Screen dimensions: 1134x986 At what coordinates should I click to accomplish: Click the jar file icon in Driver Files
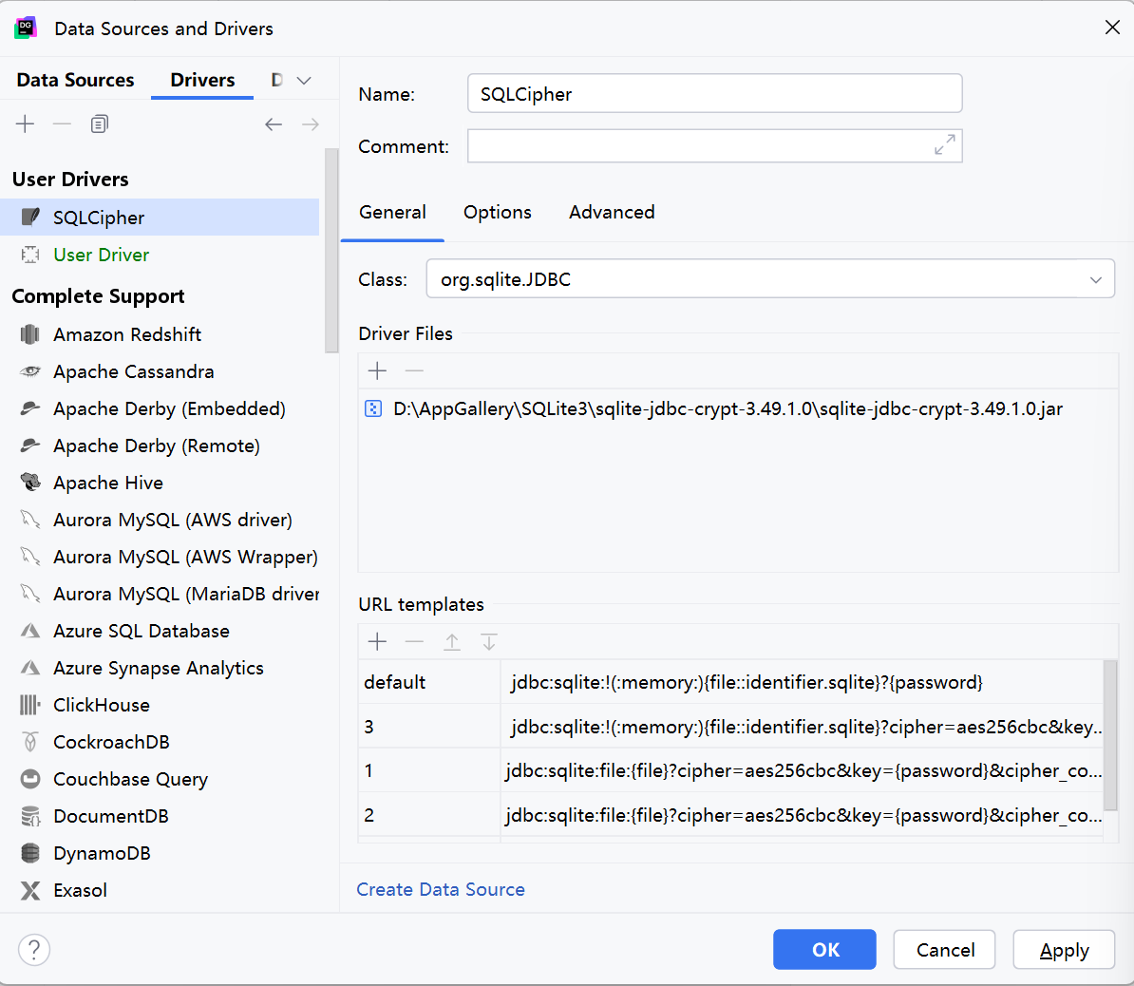point(373,408)
